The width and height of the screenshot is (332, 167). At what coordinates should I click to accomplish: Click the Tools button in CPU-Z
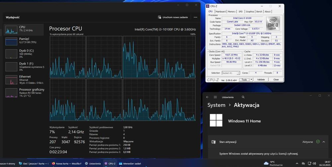[x=244, y=80]
